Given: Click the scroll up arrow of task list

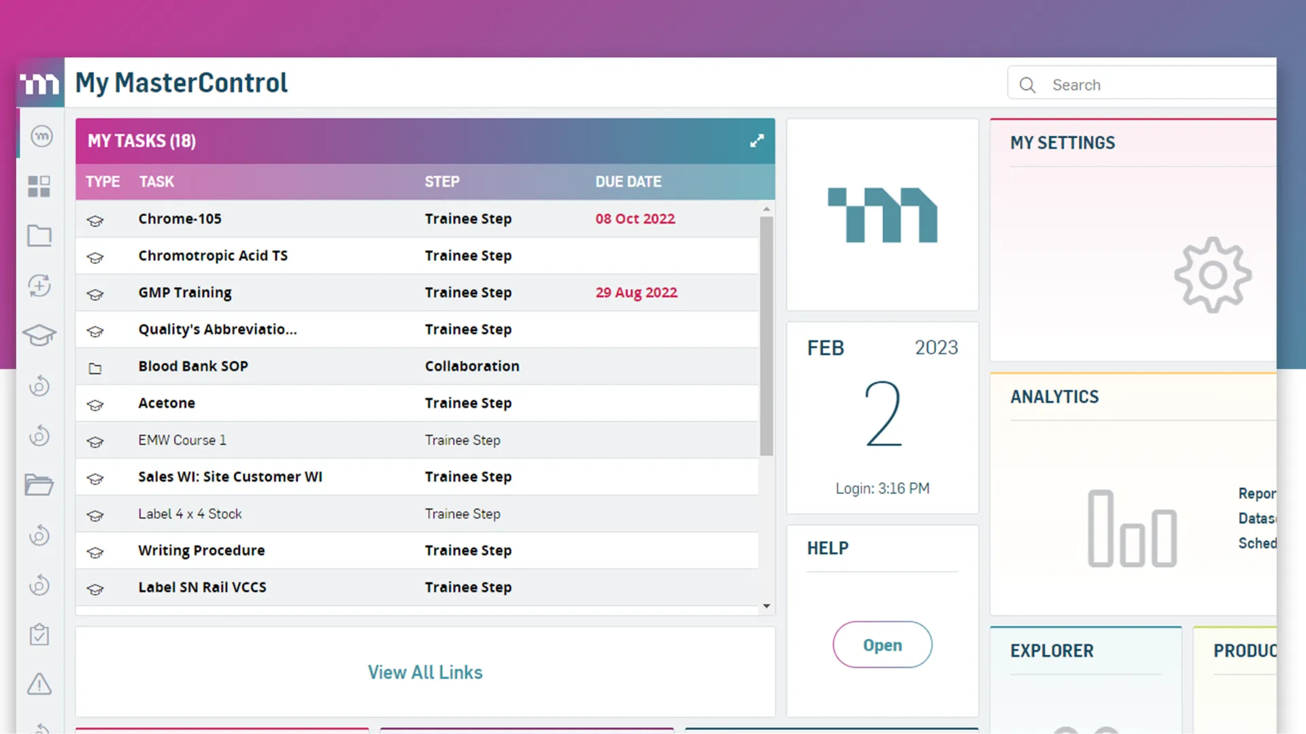Looking at the screenshot, I should click(767, 209).
